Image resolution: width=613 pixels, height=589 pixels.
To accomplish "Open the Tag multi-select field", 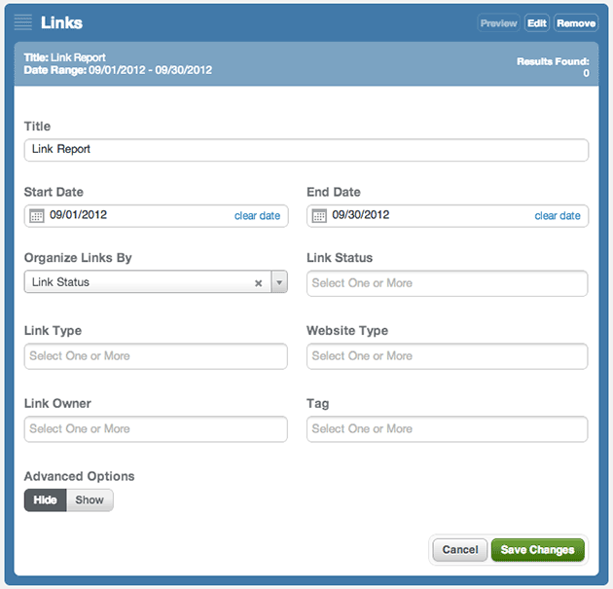I will pos(447,429).
